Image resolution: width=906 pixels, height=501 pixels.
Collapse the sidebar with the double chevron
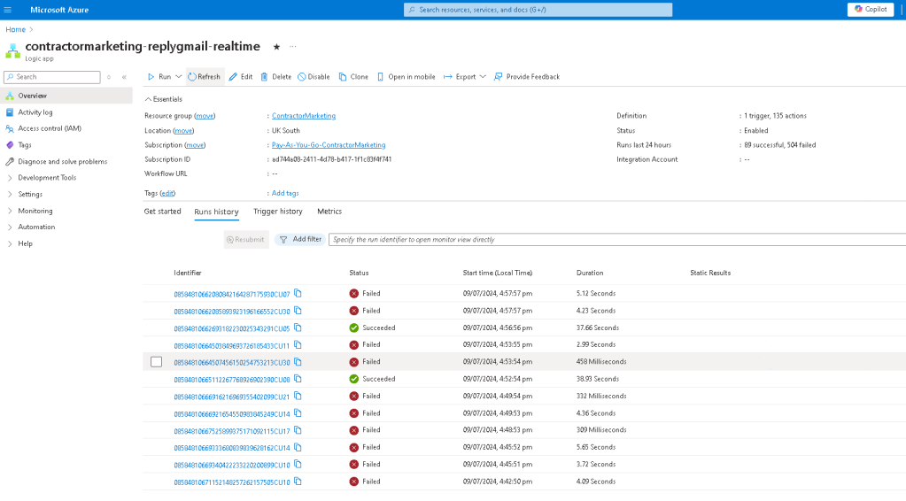click(124, 77)
